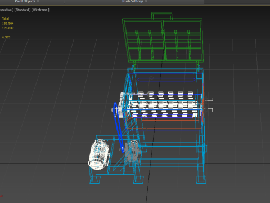Image resolution: width=270 pixels, height=203 pixels.
Task: Click the 153.504 polygon count value
Action: [x=8, y=23]
